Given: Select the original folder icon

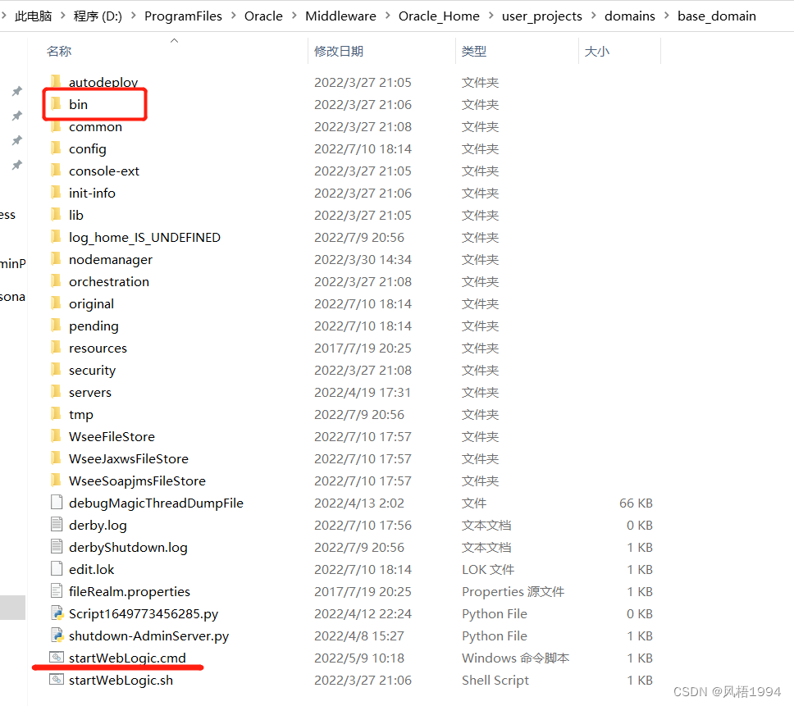Looking at the screenshot, I should 57,303.
